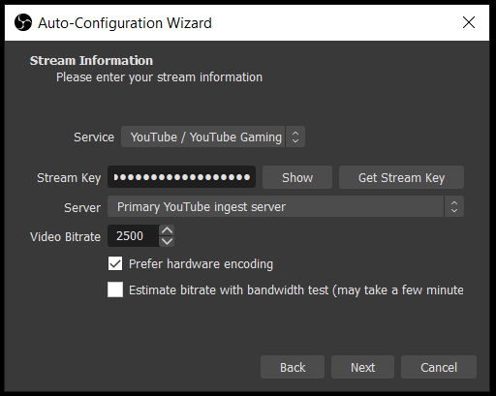Open the Service dropdown showing YouTube Gaming

click(x=213, y=137)
